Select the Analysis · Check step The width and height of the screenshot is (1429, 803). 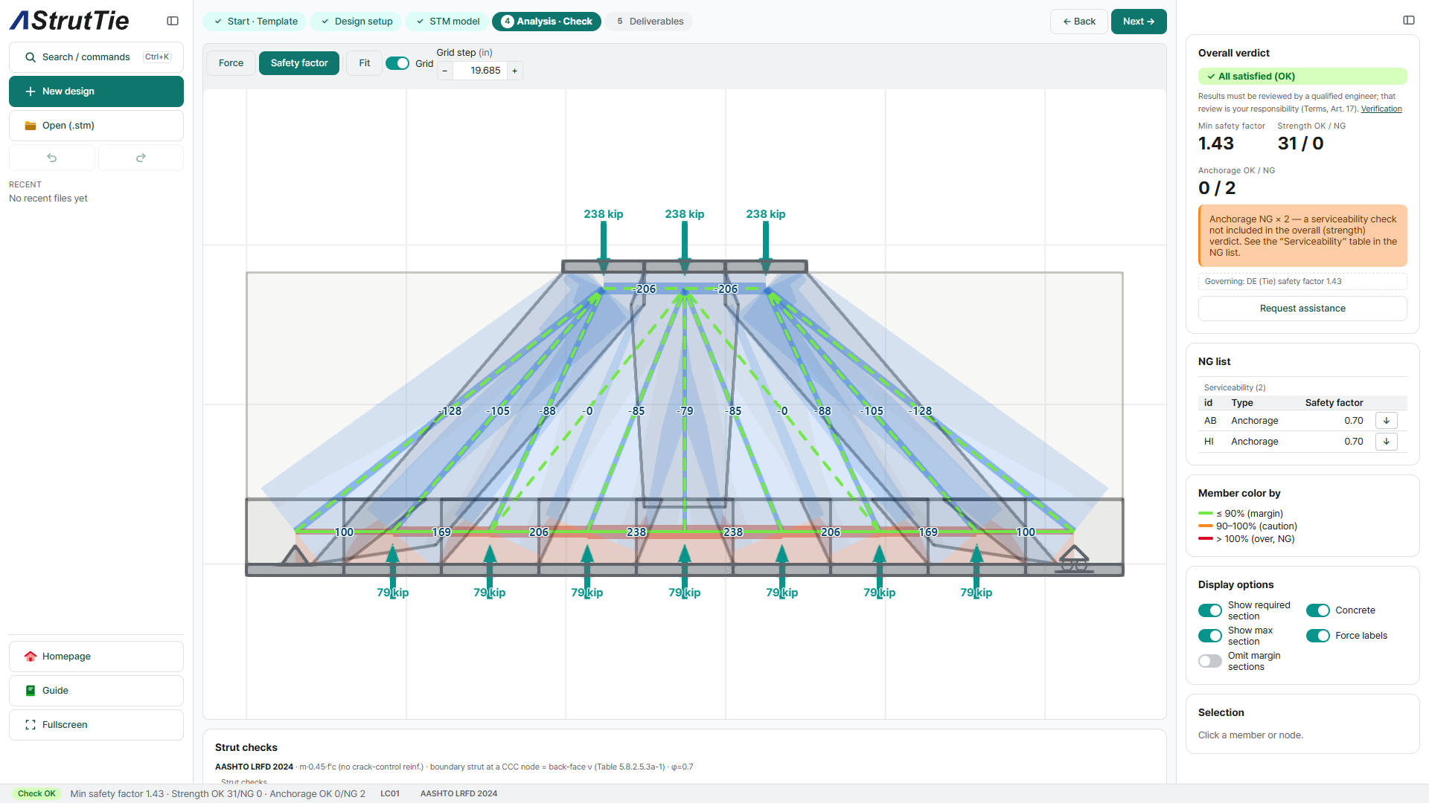tap(547, 22)
